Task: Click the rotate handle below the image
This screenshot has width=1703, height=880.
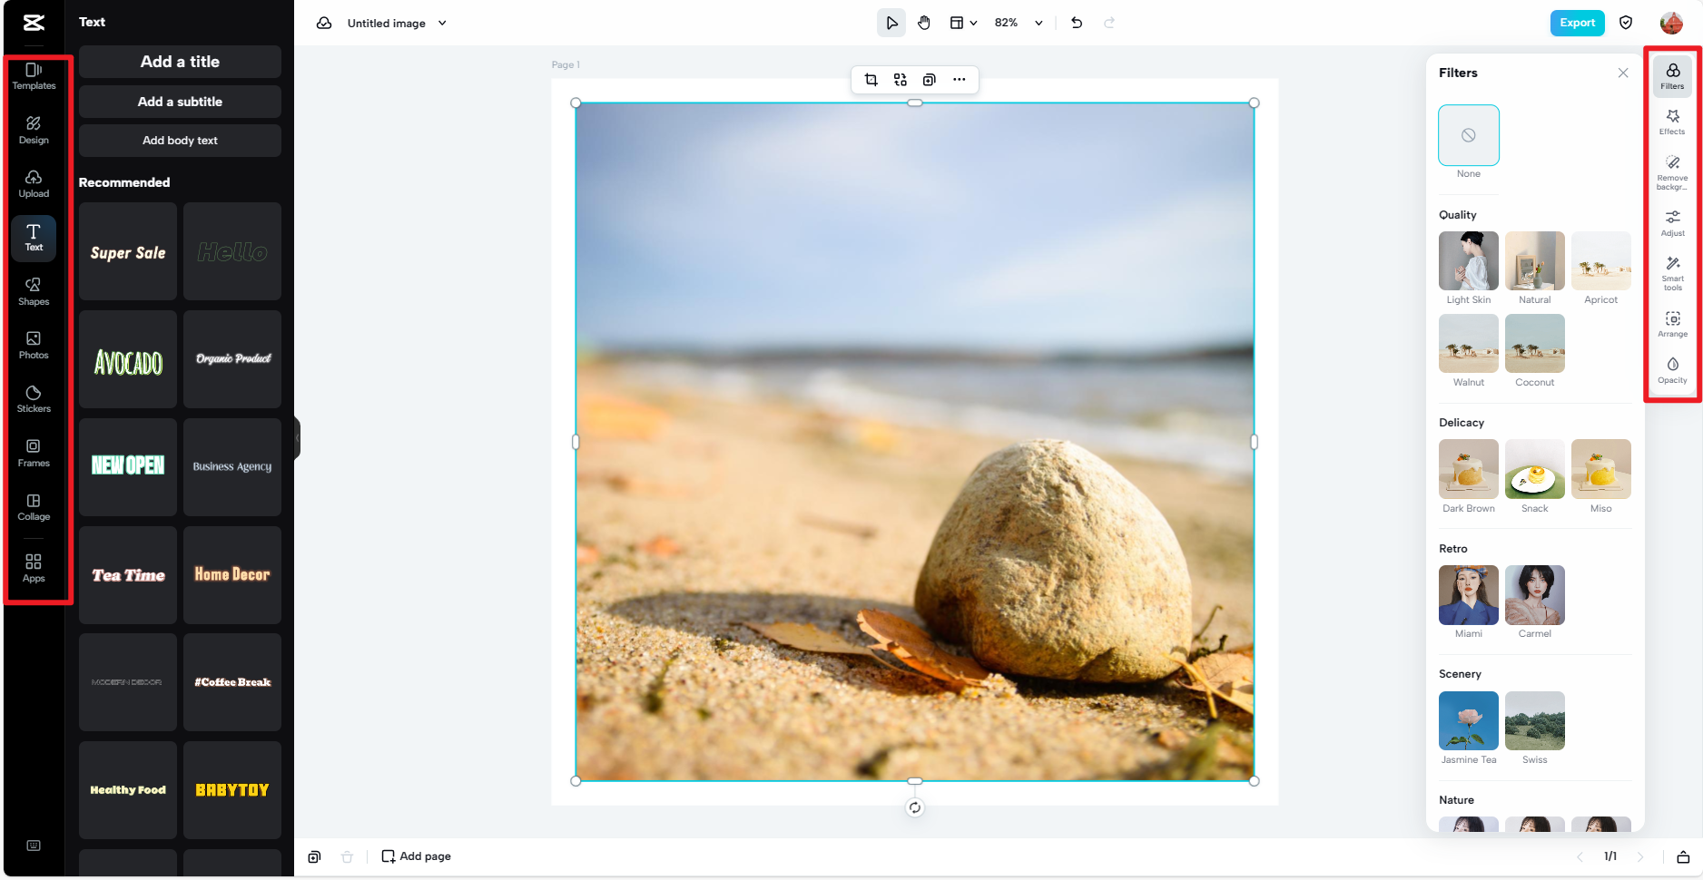Action: [x=915, y=807]
